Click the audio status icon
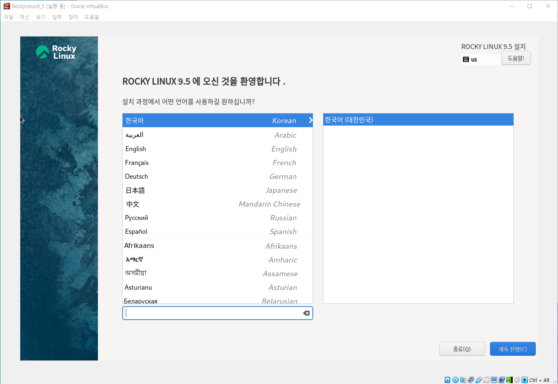558x384 pixels. pyautogui.click(x=463, y=380)
